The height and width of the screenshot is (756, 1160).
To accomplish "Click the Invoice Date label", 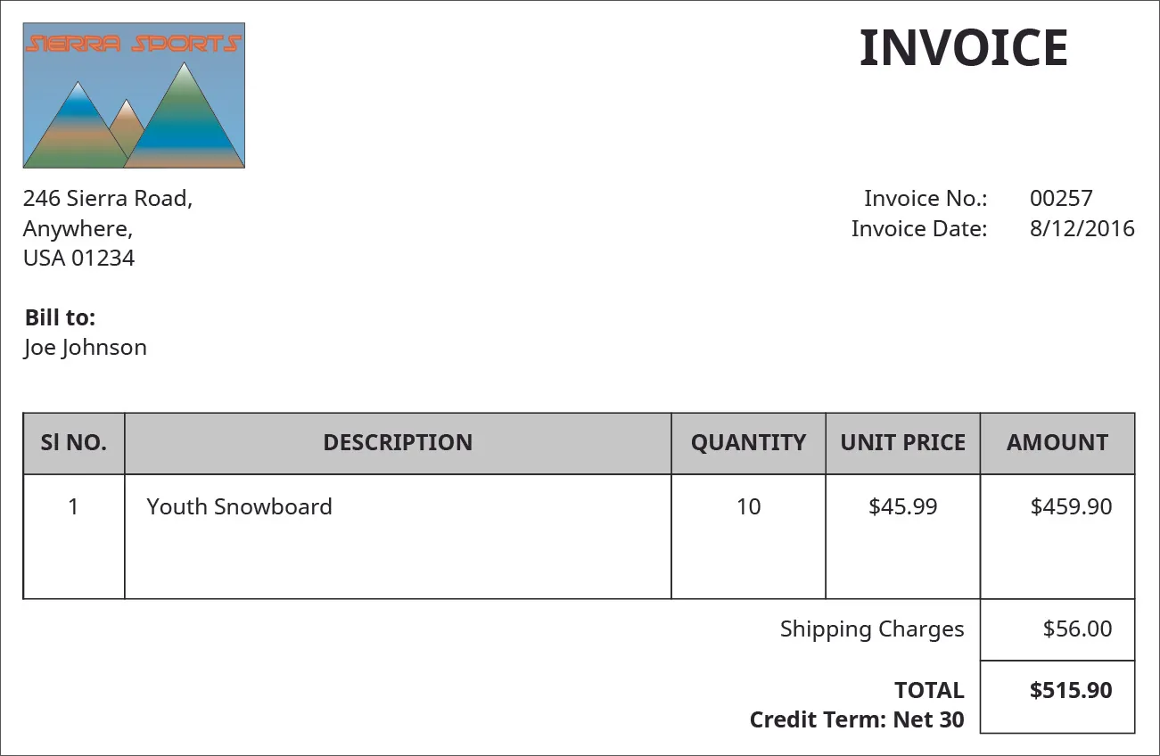I will click(919, 228).
